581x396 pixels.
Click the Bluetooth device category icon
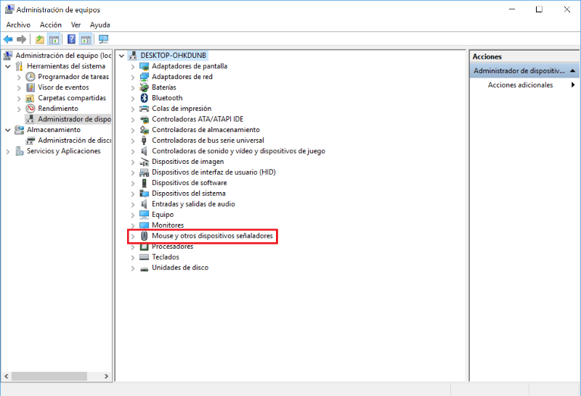click(x=144, y=98)
